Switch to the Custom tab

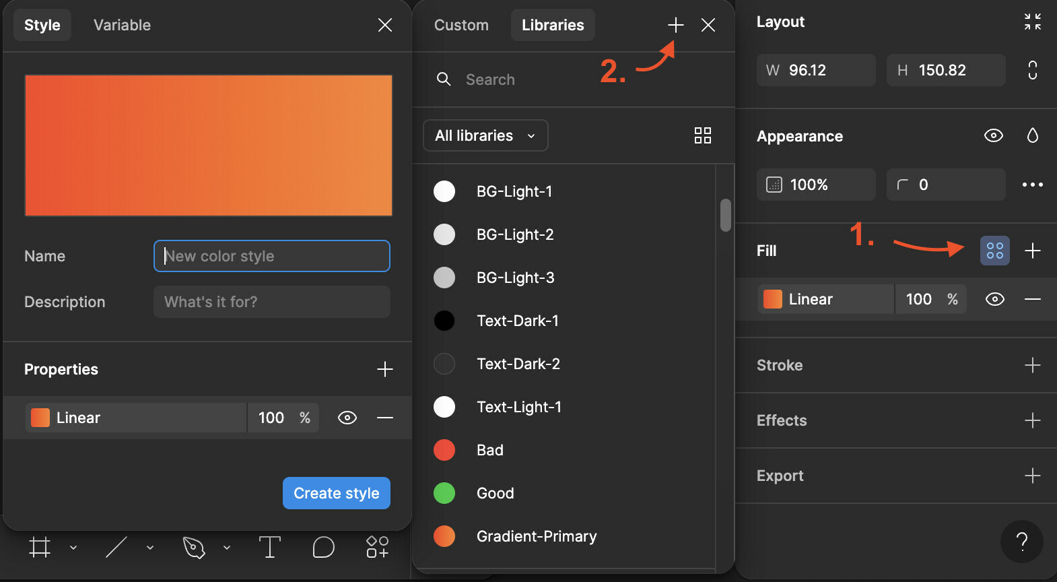pos(461,25)
